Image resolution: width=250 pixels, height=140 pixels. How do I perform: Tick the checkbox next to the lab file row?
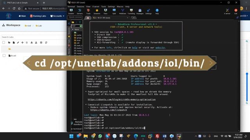point(4,56)
